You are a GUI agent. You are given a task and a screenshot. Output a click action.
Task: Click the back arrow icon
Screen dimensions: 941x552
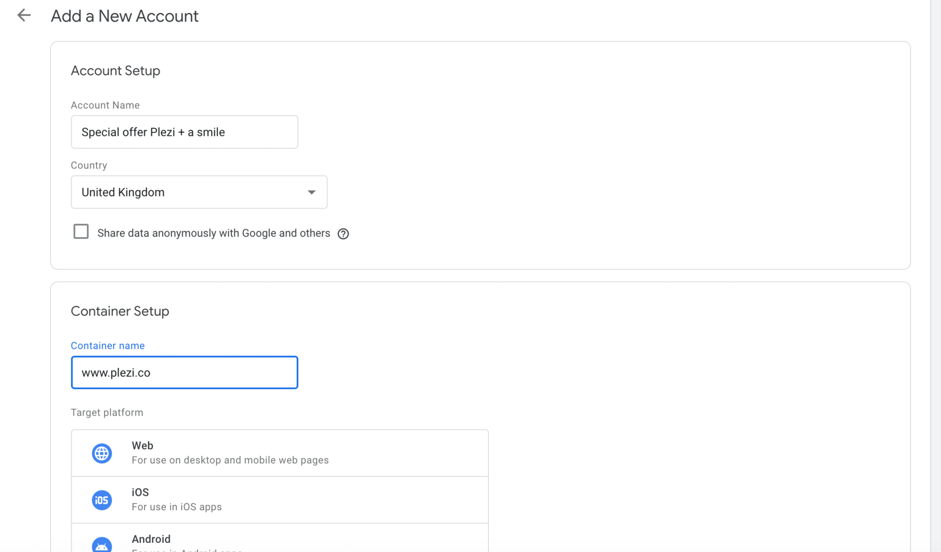pyautogui.click(x=24, y=15)
